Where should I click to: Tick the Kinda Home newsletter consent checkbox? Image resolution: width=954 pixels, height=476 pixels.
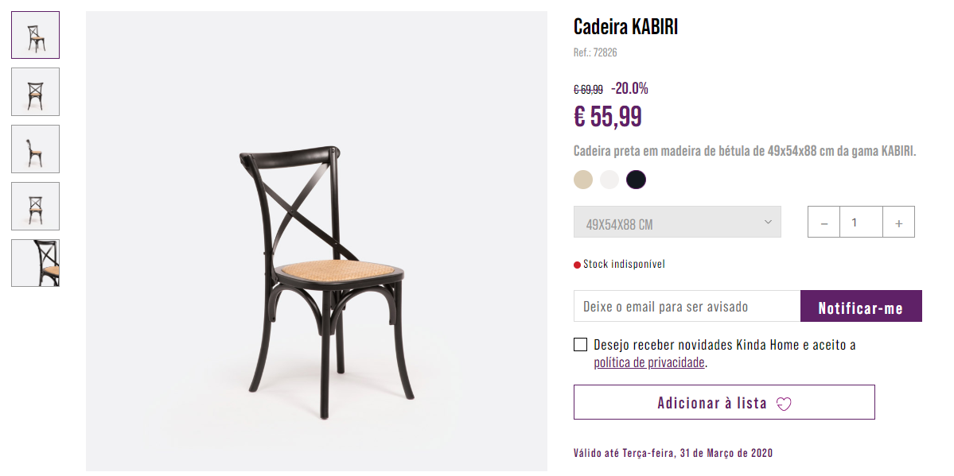(x=580, y=345)
